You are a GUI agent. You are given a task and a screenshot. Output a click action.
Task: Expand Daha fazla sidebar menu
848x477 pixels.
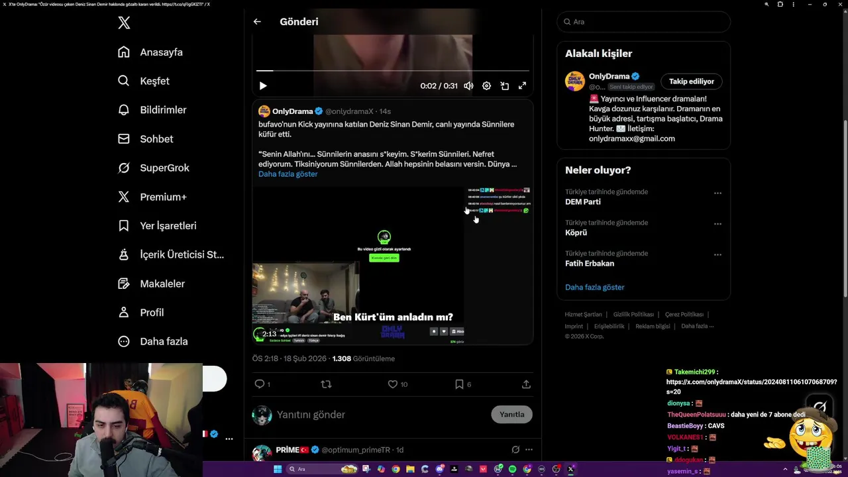pos(153,341)
